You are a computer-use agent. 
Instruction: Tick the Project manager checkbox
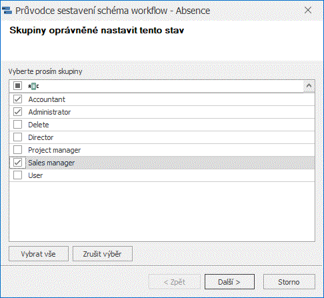[x=17, y=150]
